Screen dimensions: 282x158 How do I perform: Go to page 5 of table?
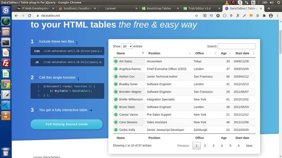(230, 146)
